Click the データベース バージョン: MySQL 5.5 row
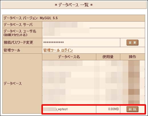The width and height of the screenshot is (148, 116). coord(74,18)
